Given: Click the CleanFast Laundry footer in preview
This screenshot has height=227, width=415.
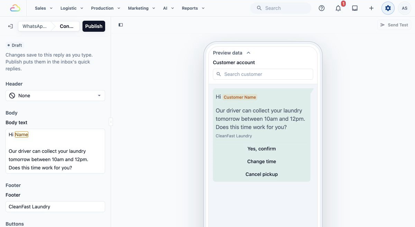Looking at the screenshot, I should pyautogui.click(x=234, y=136).
